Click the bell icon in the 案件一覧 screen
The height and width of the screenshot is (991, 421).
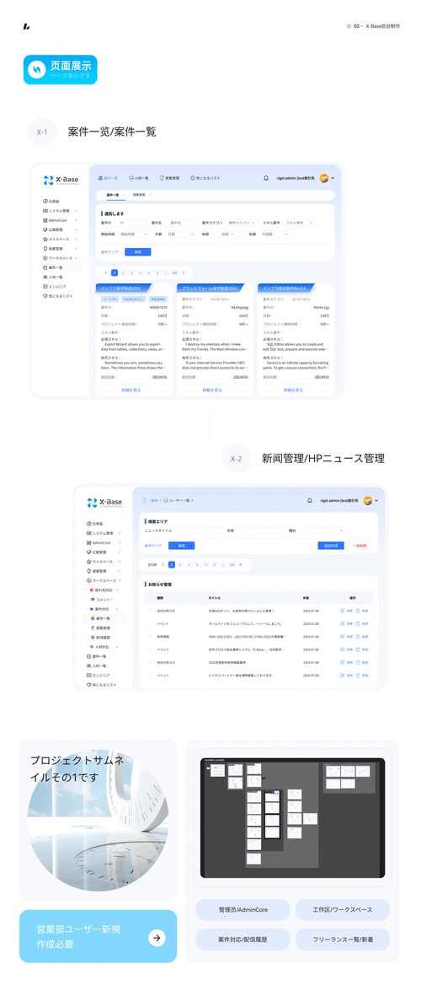tap(266, 178)
